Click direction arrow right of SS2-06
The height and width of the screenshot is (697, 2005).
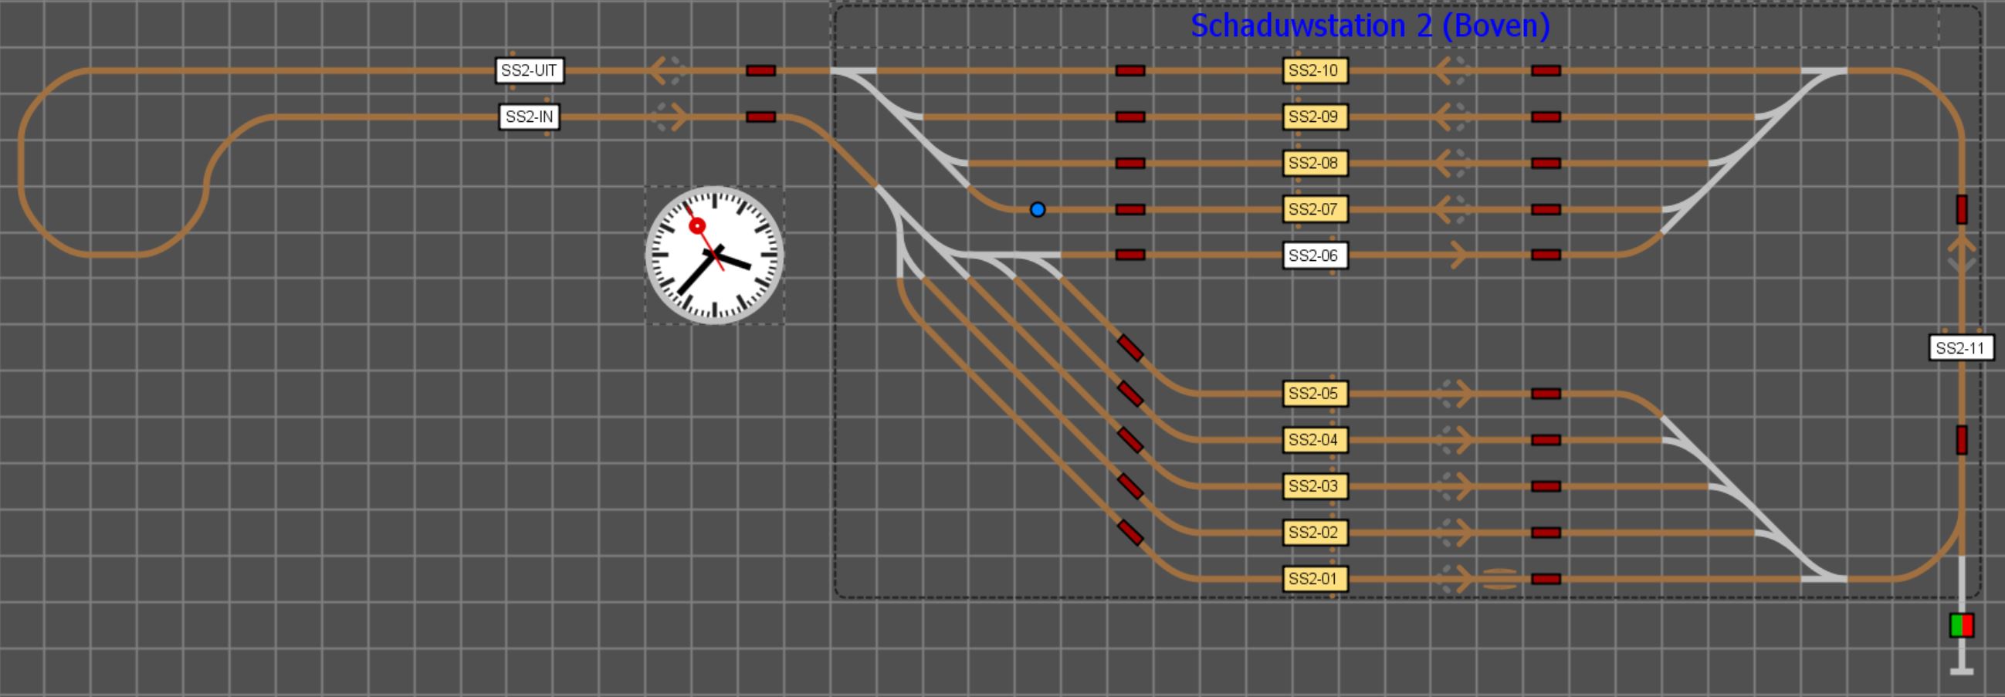tap(1459, 255)
